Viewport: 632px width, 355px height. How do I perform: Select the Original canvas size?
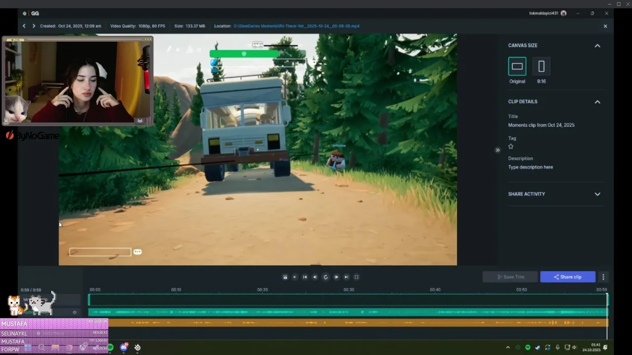click(x=517, y=66)
